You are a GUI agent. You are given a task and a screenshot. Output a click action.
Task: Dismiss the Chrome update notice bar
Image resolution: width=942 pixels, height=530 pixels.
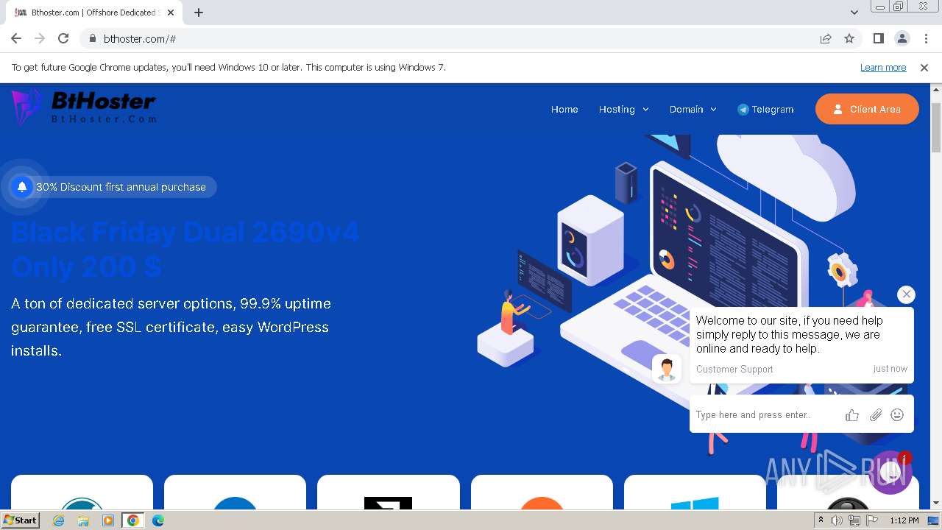[x=924, y=67]
